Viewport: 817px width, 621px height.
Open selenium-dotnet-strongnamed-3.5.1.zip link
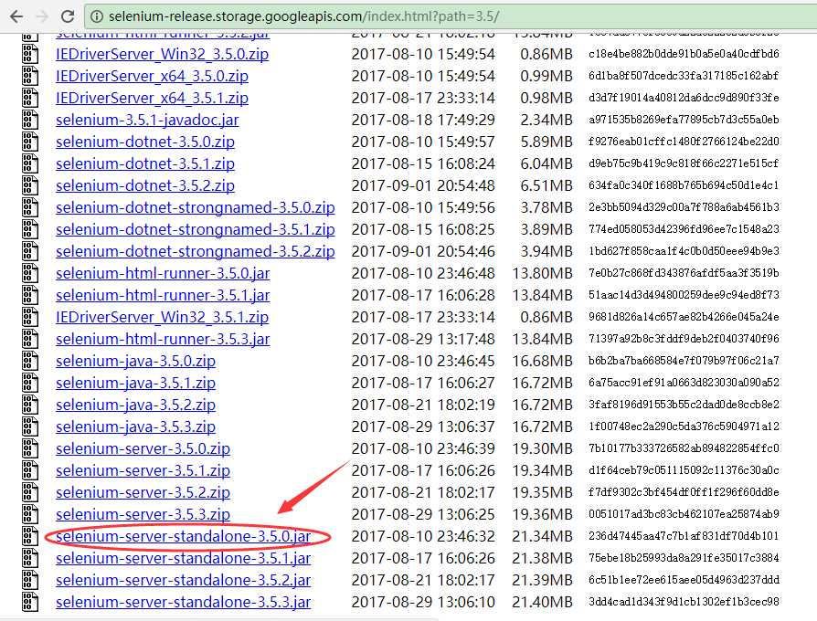pyautogui.click(x=196, y=229)
